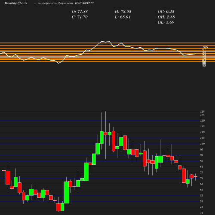The image size is (215, 215).
Task: Click the 115 price axis label
Action: 203,126
